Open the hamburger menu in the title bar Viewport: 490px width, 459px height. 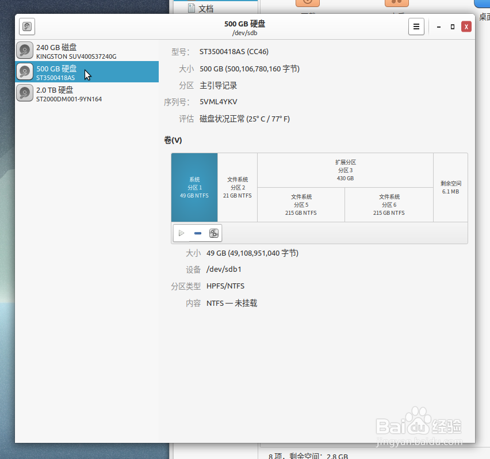(416, 26)
